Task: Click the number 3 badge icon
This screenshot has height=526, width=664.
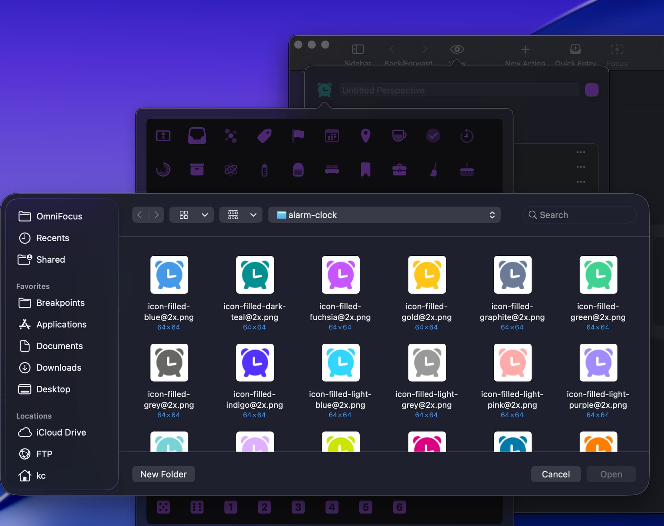Action: point(298,507)
